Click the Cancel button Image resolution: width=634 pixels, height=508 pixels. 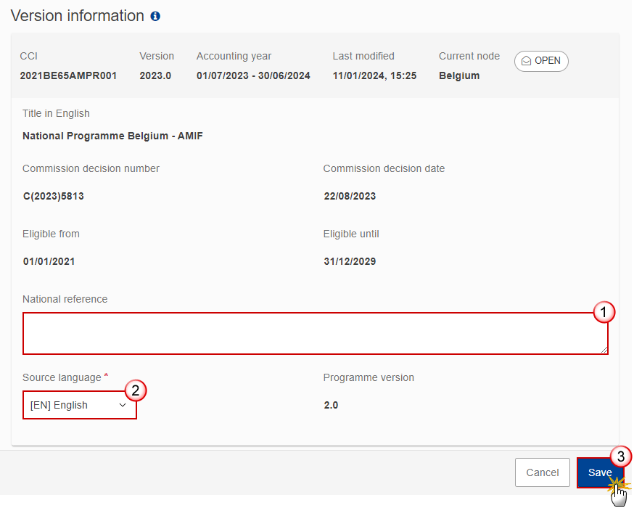[542, 472]
